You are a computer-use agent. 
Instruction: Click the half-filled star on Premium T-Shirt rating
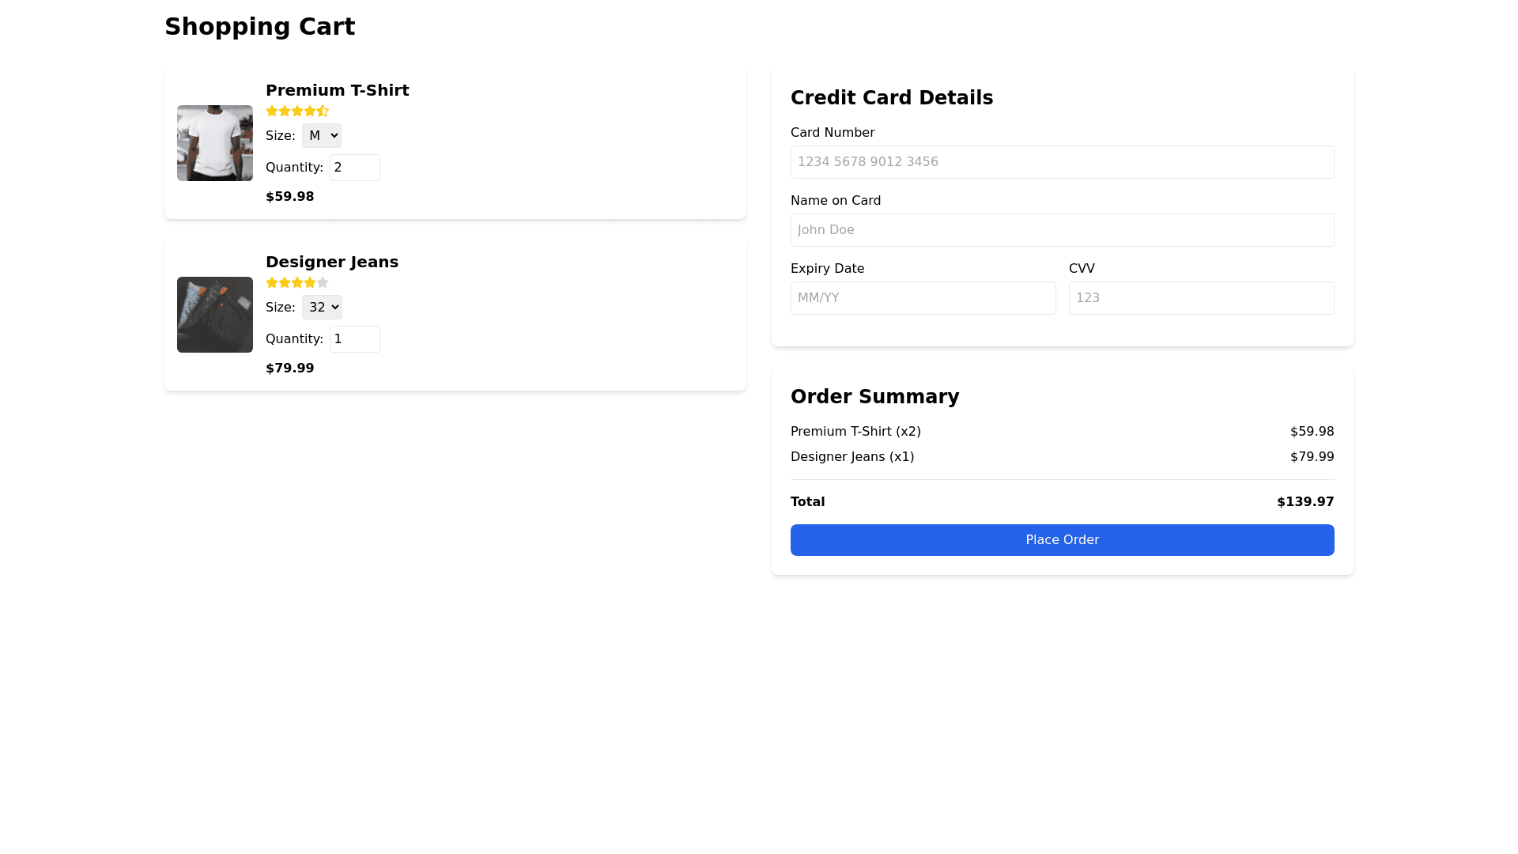(x=323, y=111)
